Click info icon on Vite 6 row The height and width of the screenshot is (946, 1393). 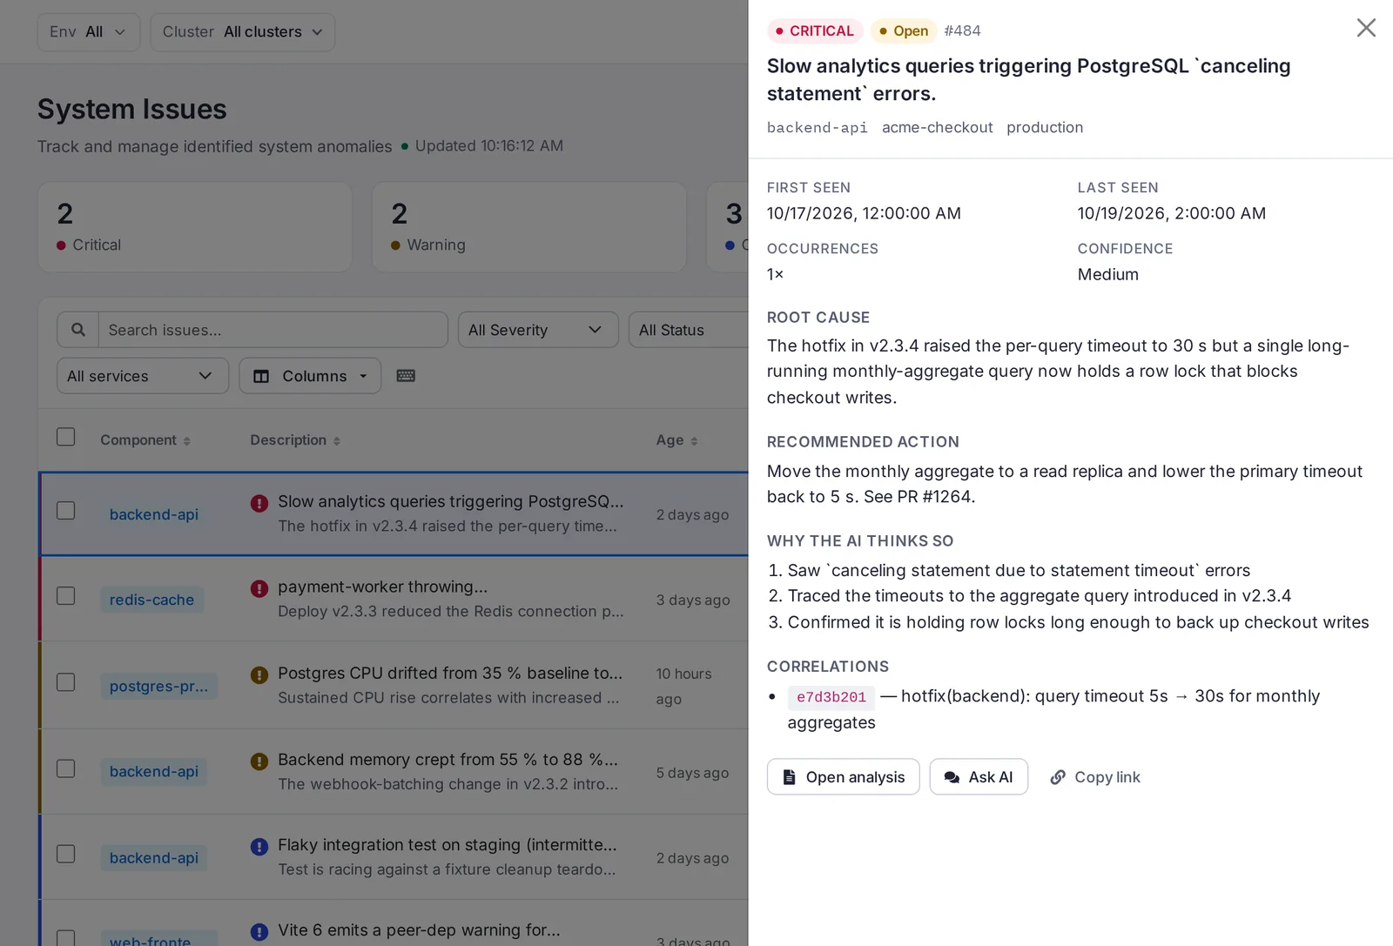[259, 932]
